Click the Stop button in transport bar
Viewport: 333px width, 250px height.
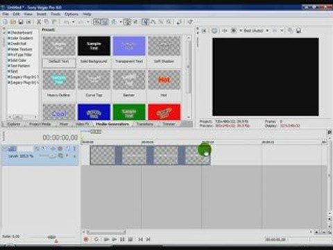click(x=130, y=240)
